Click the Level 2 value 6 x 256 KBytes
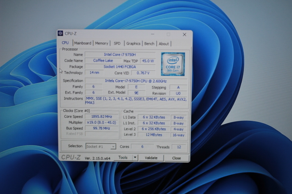Image resolution: width=292 pixels, height=194 pixels. coord(154,129)
